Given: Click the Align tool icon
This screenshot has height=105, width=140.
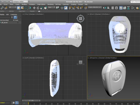Looking at the screenshot, I should pyautogui.click(x=108, y=8).
